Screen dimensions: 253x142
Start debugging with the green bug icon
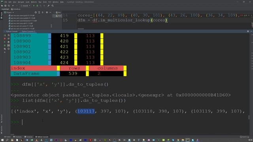pos(37,6)
